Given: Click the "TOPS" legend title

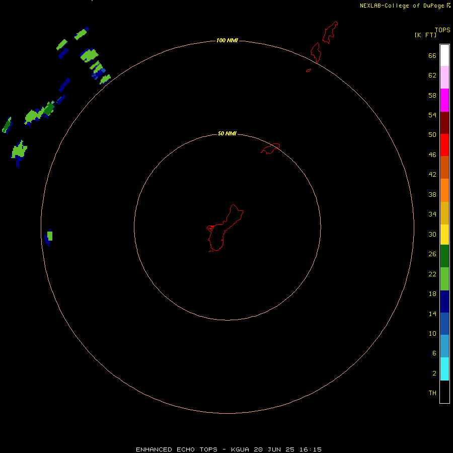Looking at the screenshot, I should (x=442, y=30).
